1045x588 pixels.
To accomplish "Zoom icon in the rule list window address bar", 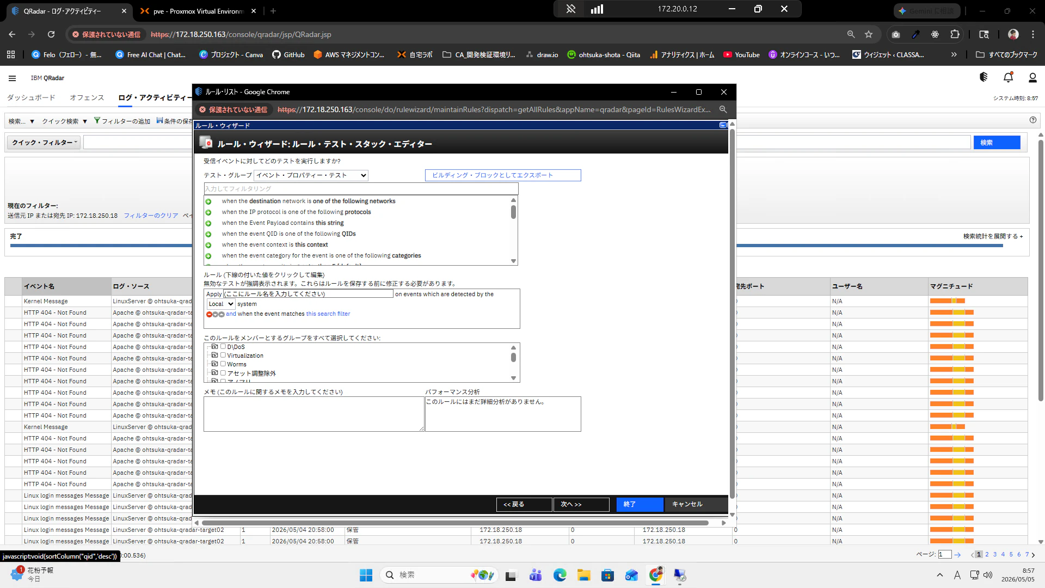I will [723, 109].
